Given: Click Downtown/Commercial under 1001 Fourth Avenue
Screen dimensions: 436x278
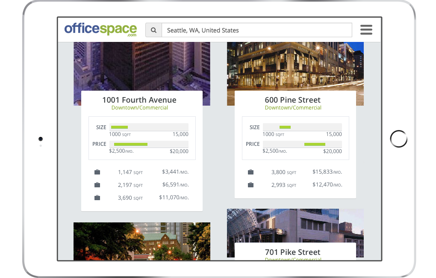Looking at the screenshot, I should (x=139, y=108).
